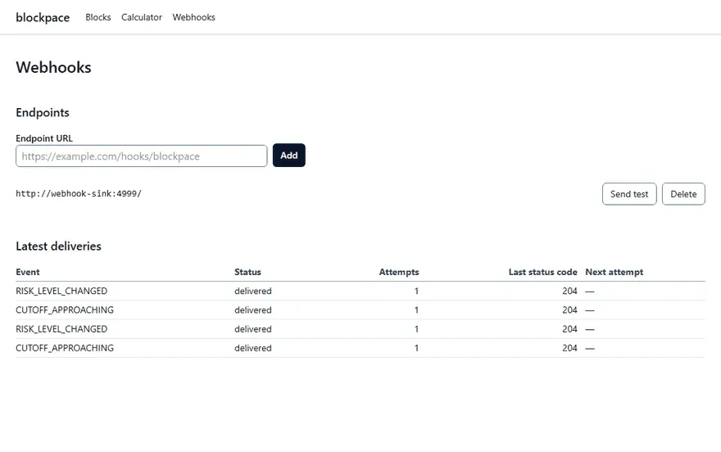Send test to the webhook-sink endpoint
The height and width of the screenshot is (452, 721).
[629, 194]
